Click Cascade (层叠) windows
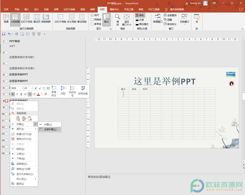The image size is (245, 195). click(168, 20)
